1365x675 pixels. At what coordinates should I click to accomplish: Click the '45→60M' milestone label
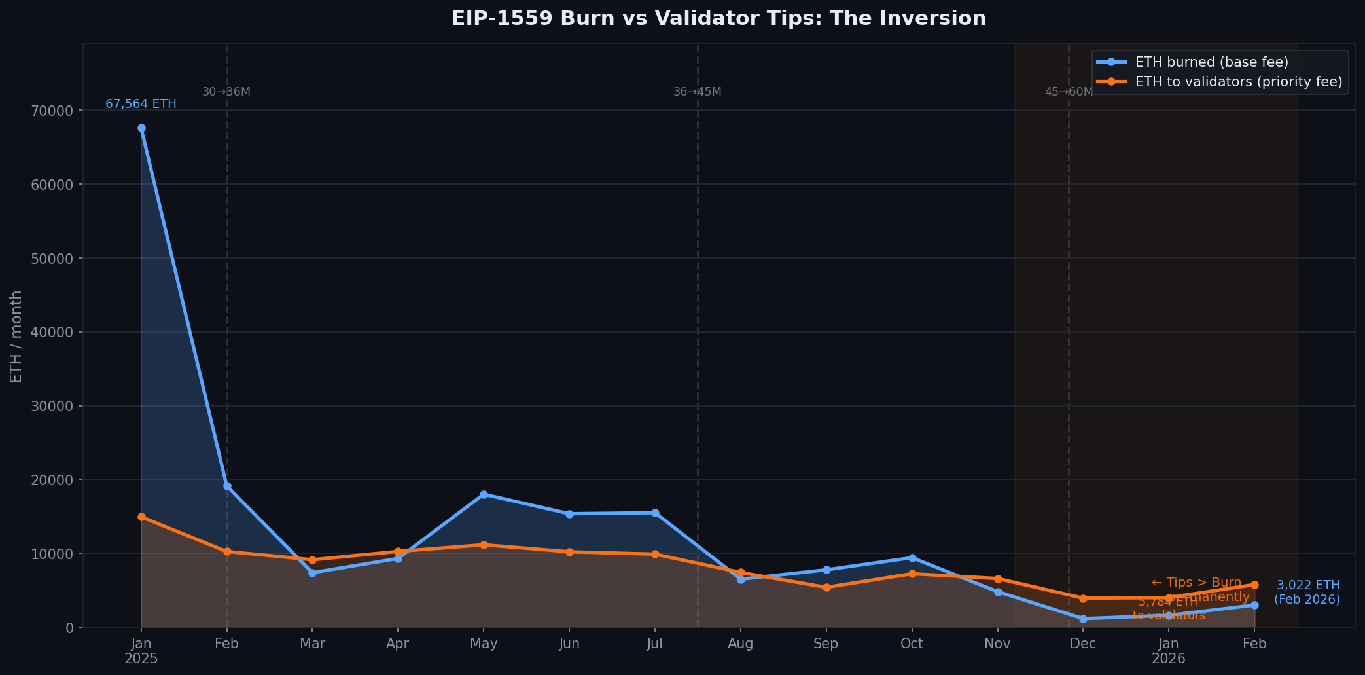pyautogui.click(x=1069, y=92)
